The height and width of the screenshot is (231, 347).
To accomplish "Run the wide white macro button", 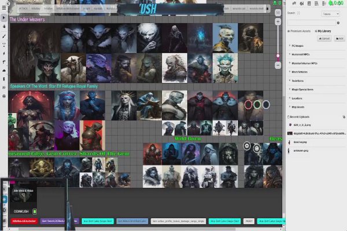I will point(178,221).
